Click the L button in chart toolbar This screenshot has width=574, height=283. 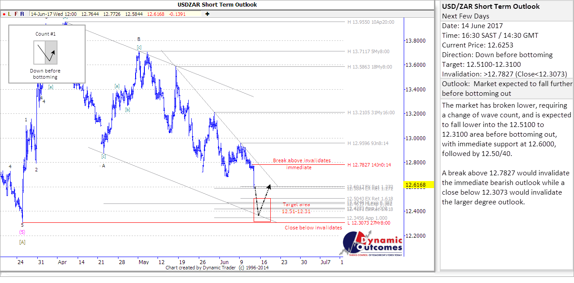click(10, 14)
